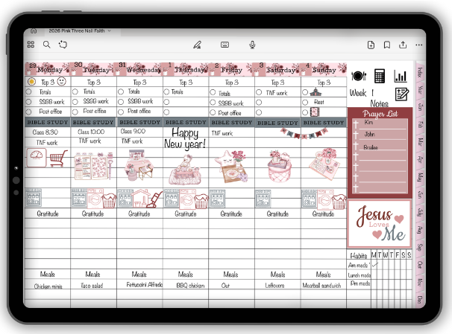Expand the 2026 Pink Three Nail Faith title dropdown

pos(110,31)
